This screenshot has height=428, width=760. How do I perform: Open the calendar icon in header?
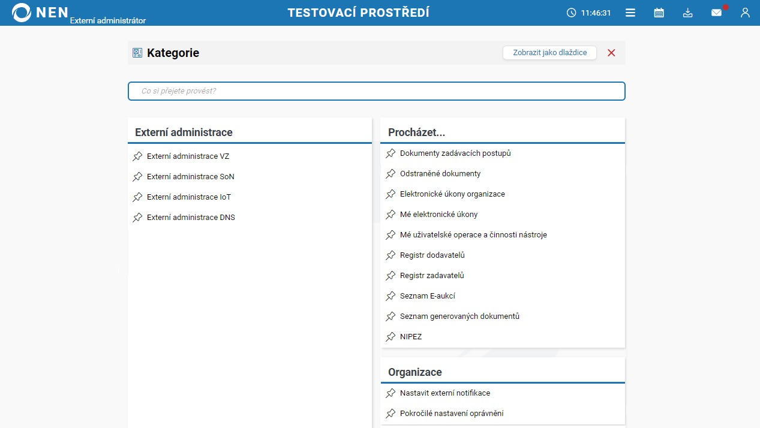click(x=659, y=13)
